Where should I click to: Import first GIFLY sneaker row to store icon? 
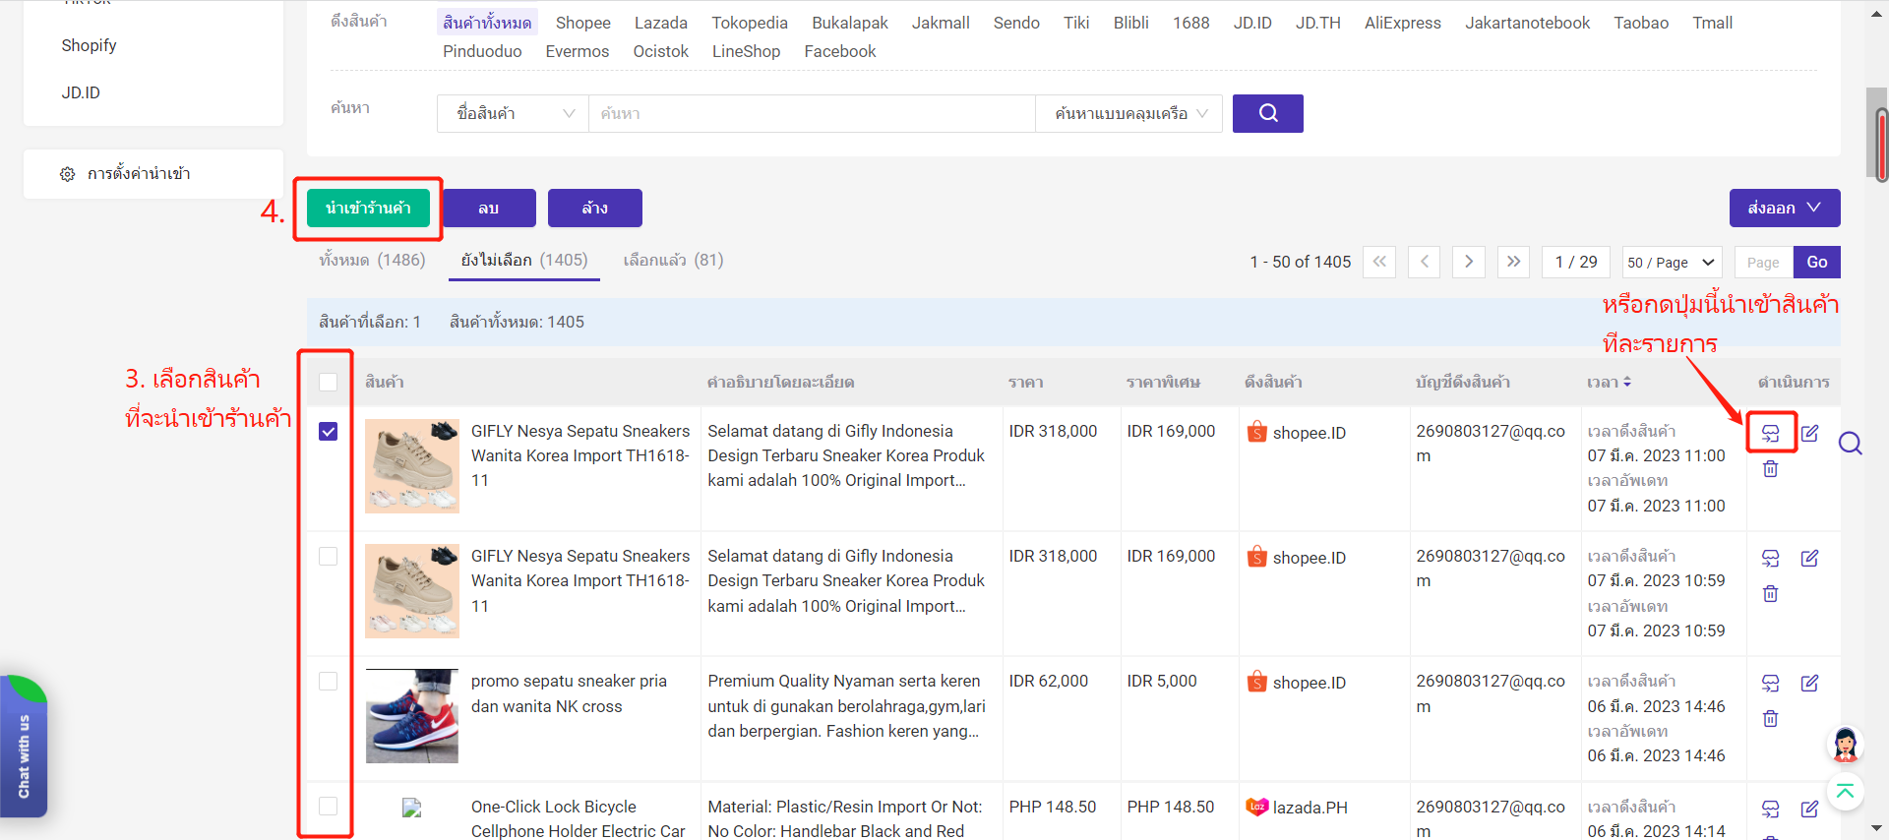click(x=1770, y=433)
